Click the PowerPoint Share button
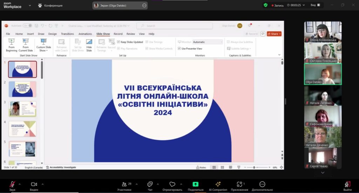The image size is (359, 193). (x=274, y=34)
